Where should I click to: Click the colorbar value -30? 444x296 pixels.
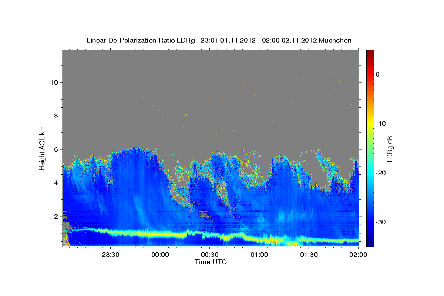tap(380, 222)
